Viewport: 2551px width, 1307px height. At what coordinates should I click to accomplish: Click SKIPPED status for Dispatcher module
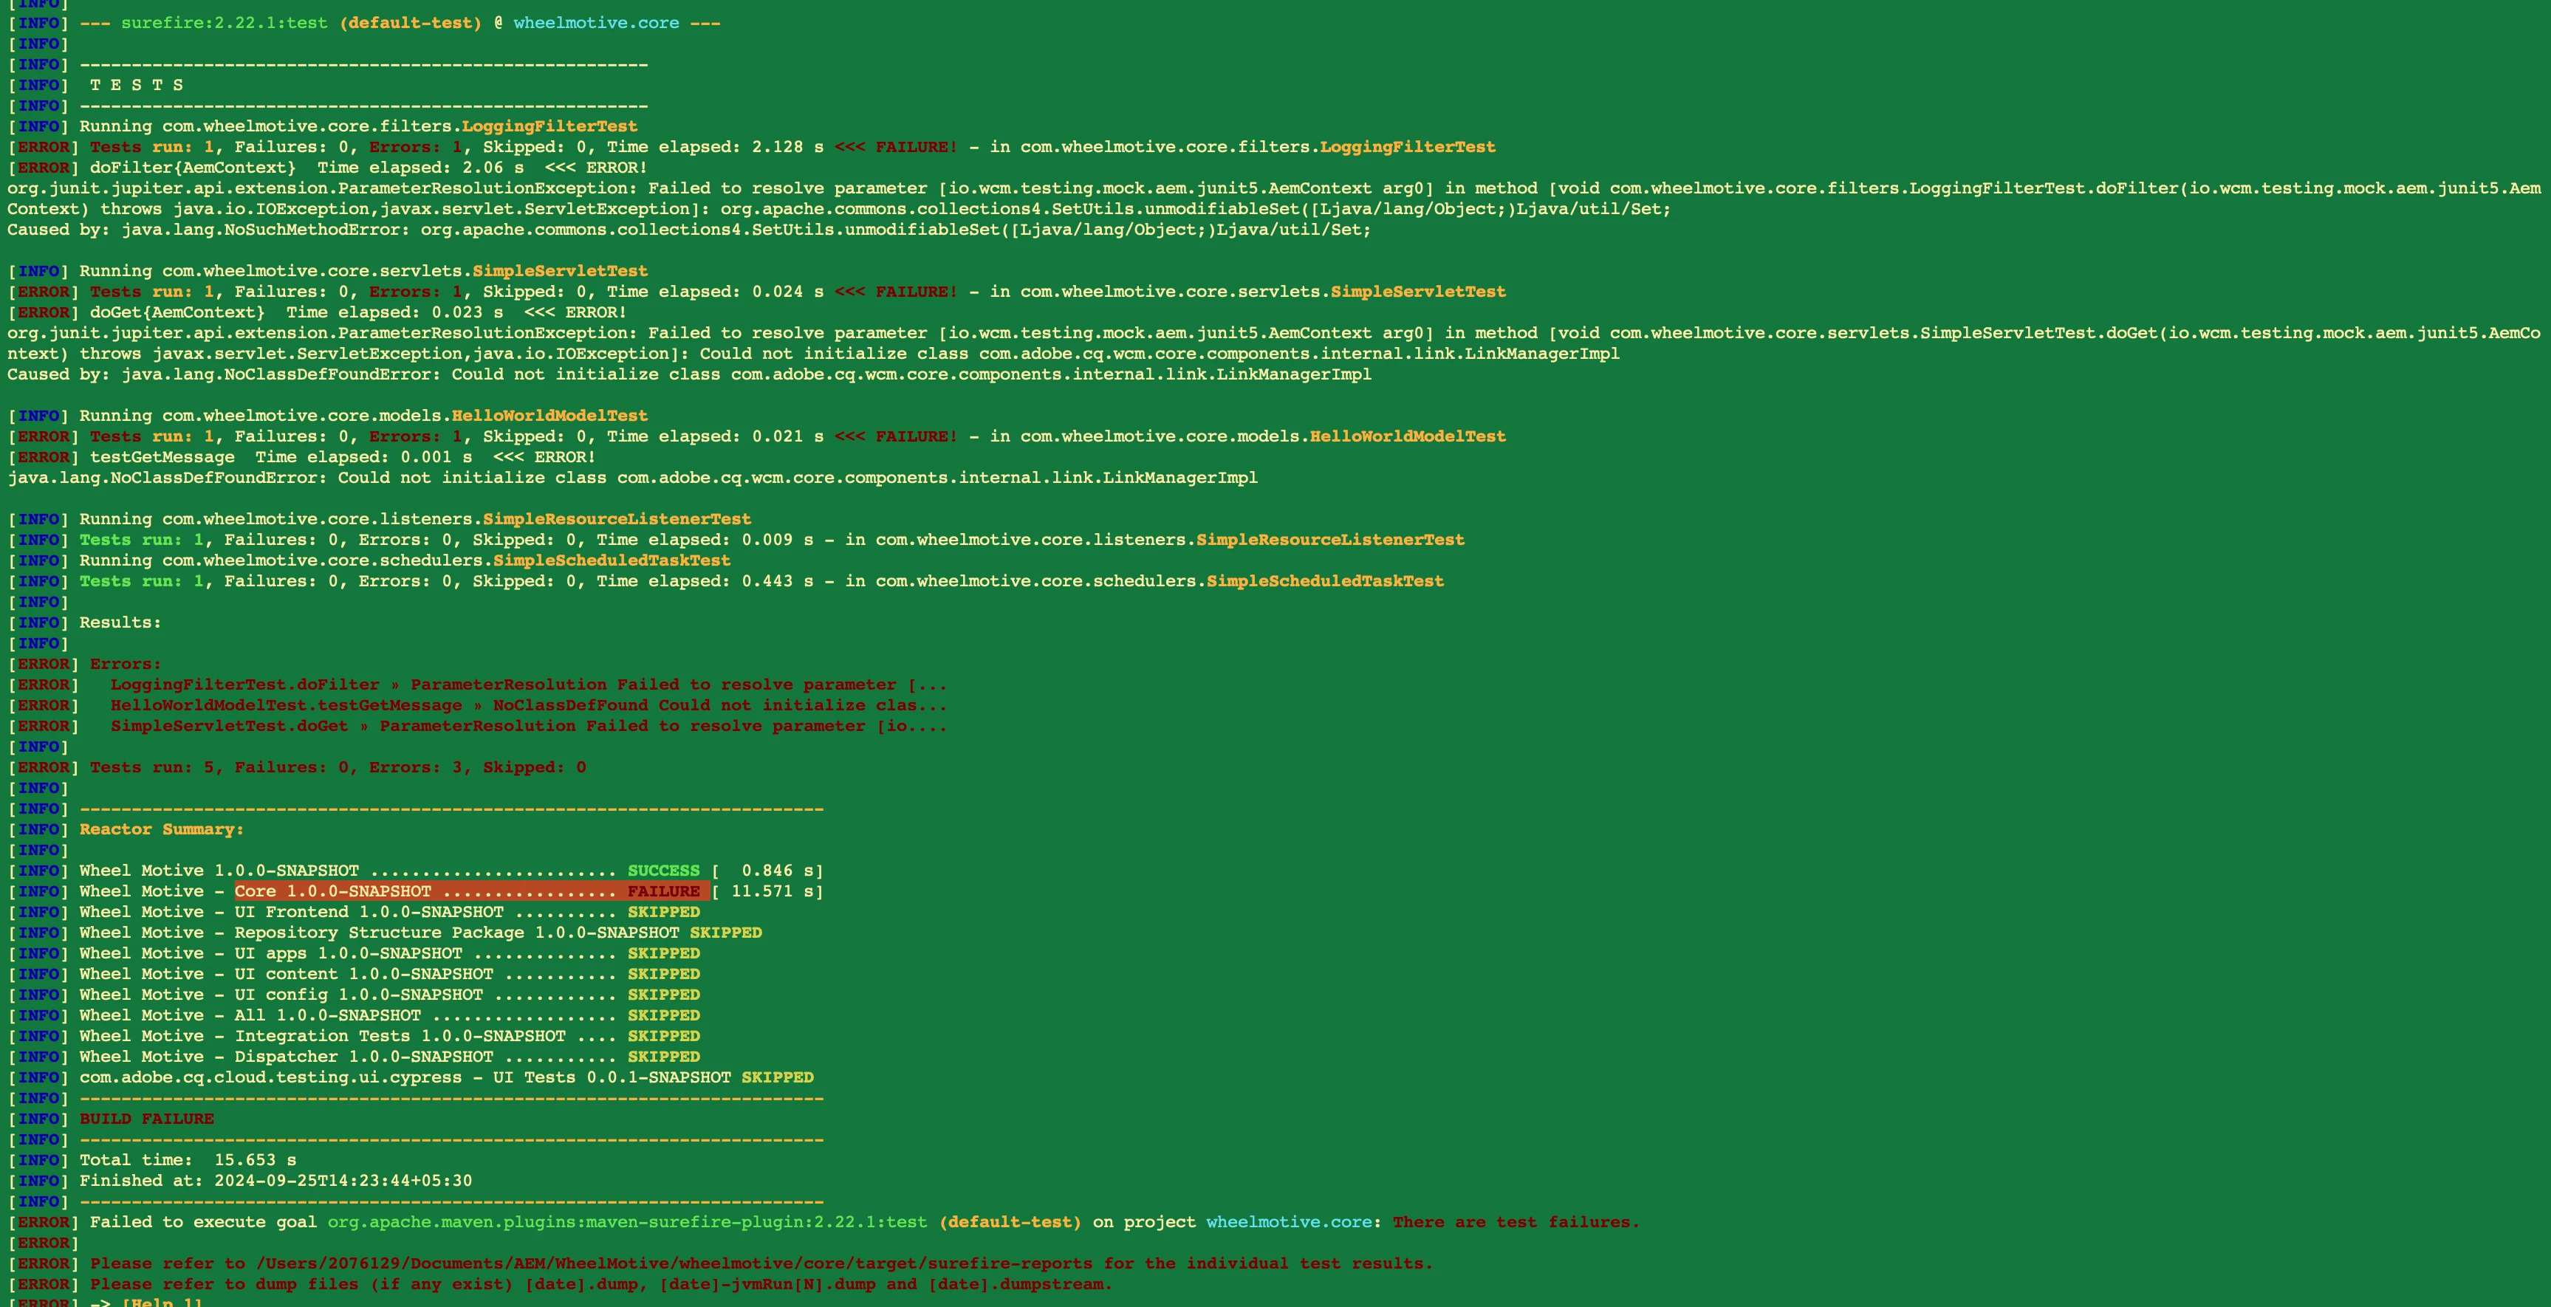click(x=662, y=1057)
